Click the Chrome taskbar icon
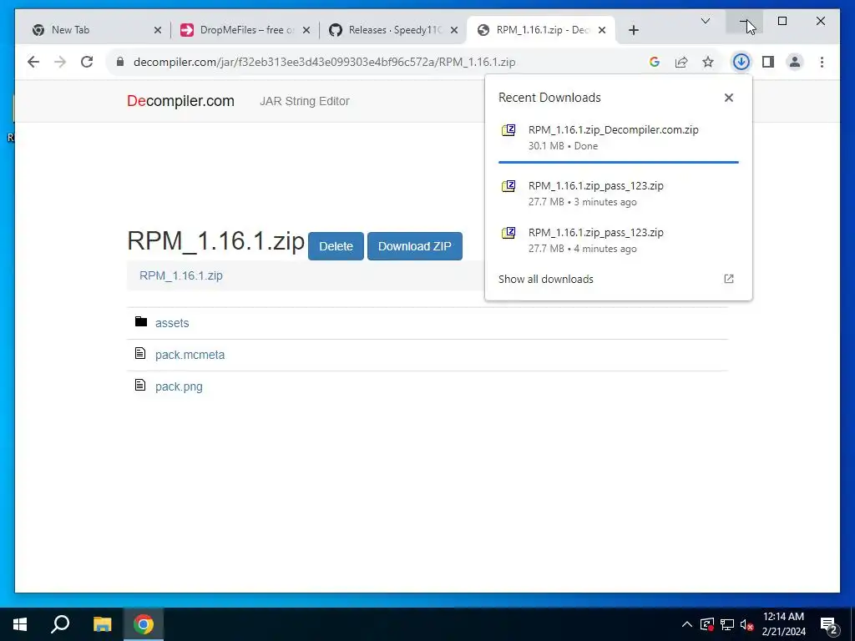855x641 pixels. (144, 624)
